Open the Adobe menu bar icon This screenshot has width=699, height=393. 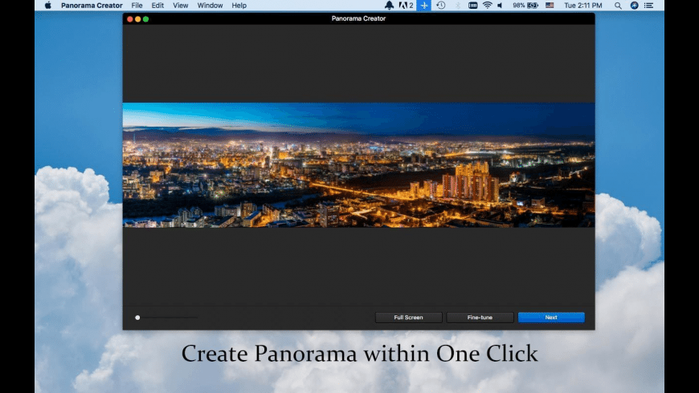[406, 6]
